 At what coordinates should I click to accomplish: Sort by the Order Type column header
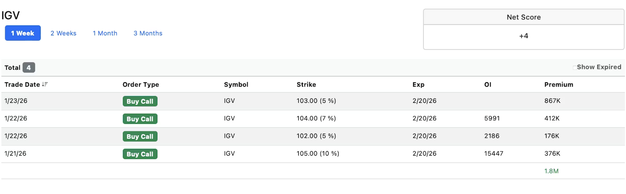141,84
